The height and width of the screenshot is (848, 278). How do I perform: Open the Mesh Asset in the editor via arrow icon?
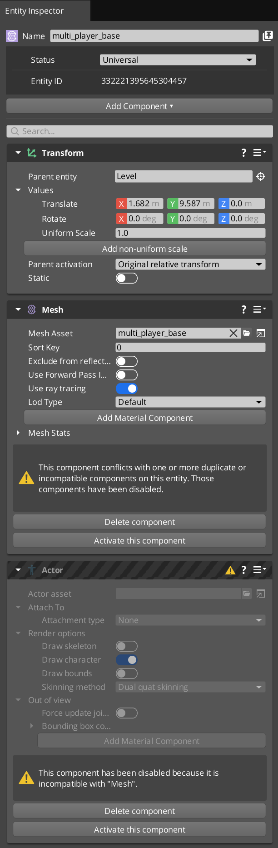pos(260,333)
